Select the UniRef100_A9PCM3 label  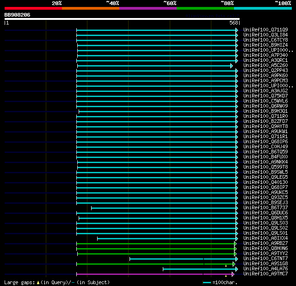pos(265,81)
